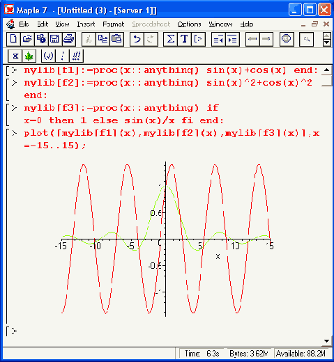The image size is (334, 362).
Task: Toggle Maple input mode with the x button
Action: tap(15, 56)
